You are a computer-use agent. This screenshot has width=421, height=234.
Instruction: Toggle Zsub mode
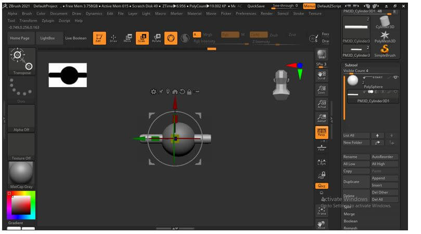point(274,35)
